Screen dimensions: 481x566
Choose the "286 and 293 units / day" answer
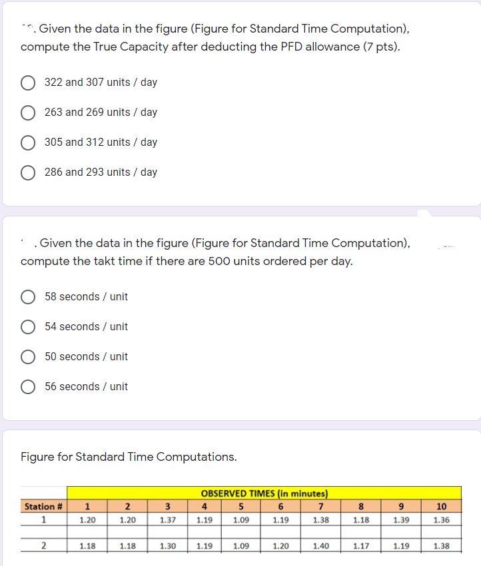click(x=28, y=172)
